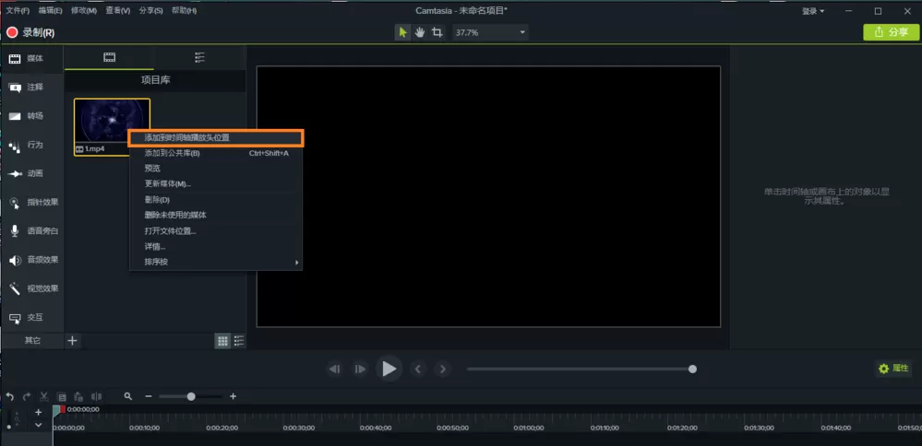Screen dimensions: 922x446
Task: Expand the 排序按 sort-by submenu
Action: point(216,262)
